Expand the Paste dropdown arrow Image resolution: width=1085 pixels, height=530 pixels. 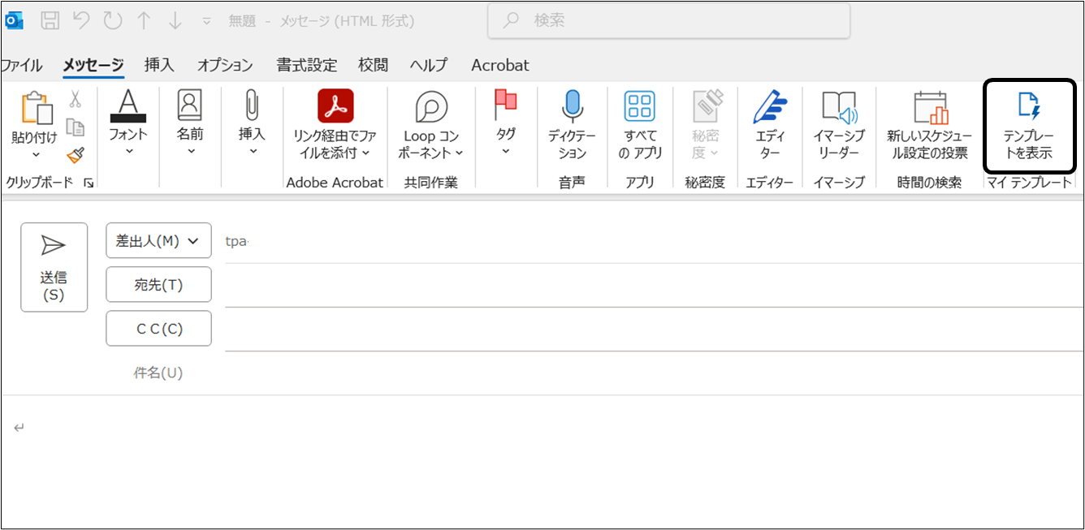point(36,155)
